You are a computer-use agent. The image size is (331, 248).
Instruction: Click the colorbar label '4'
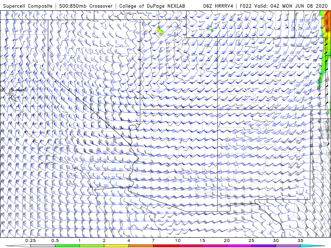tap(129, 241)
